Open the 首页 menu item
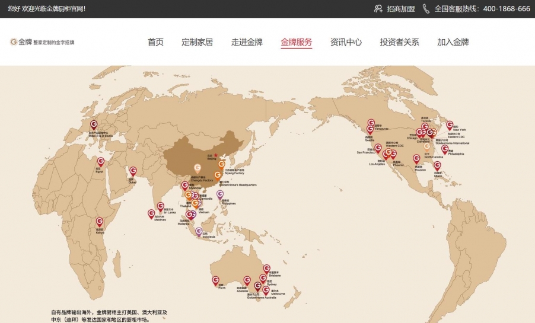Viewport: 535px width, 323px height. click(x=155, y=42)
